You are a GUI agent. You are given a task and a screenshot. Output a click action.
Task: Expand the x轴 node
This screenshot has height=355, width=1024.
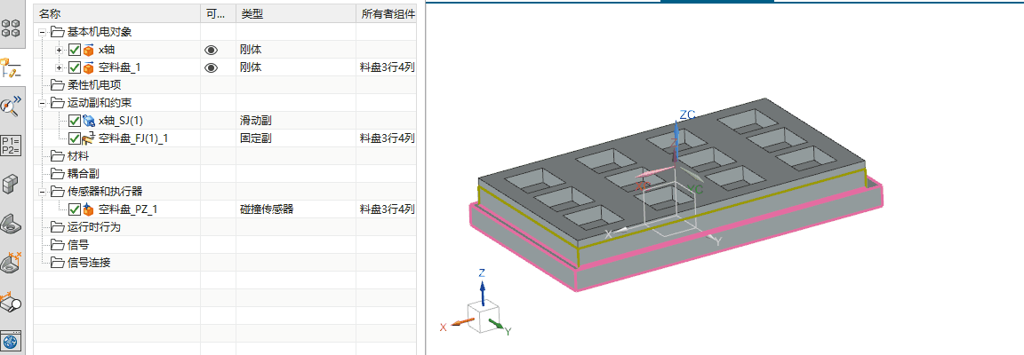click(x=60, y=50)
